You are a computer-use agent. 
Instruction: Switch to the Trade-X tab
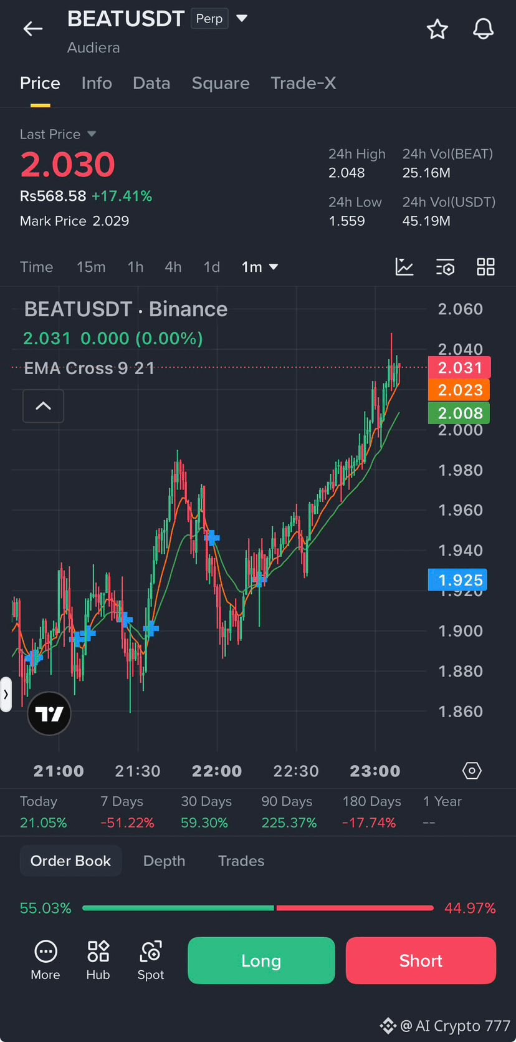pos(303,83)
